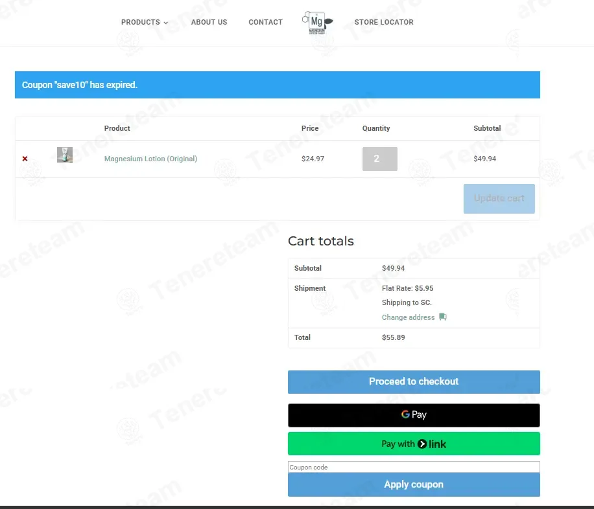Click the coupon "save10" has expired notice
Image resolution: width=594 pixels, height=509 pixels.
coord(278,85)
